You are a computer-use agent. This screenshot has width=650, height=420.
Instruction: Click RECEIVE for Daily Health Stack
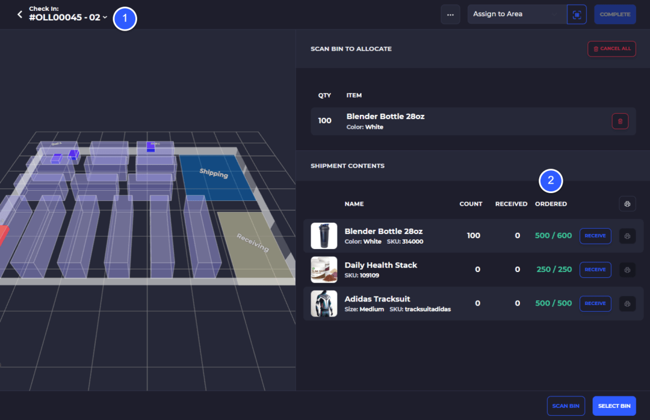click(x=595, y=270)
